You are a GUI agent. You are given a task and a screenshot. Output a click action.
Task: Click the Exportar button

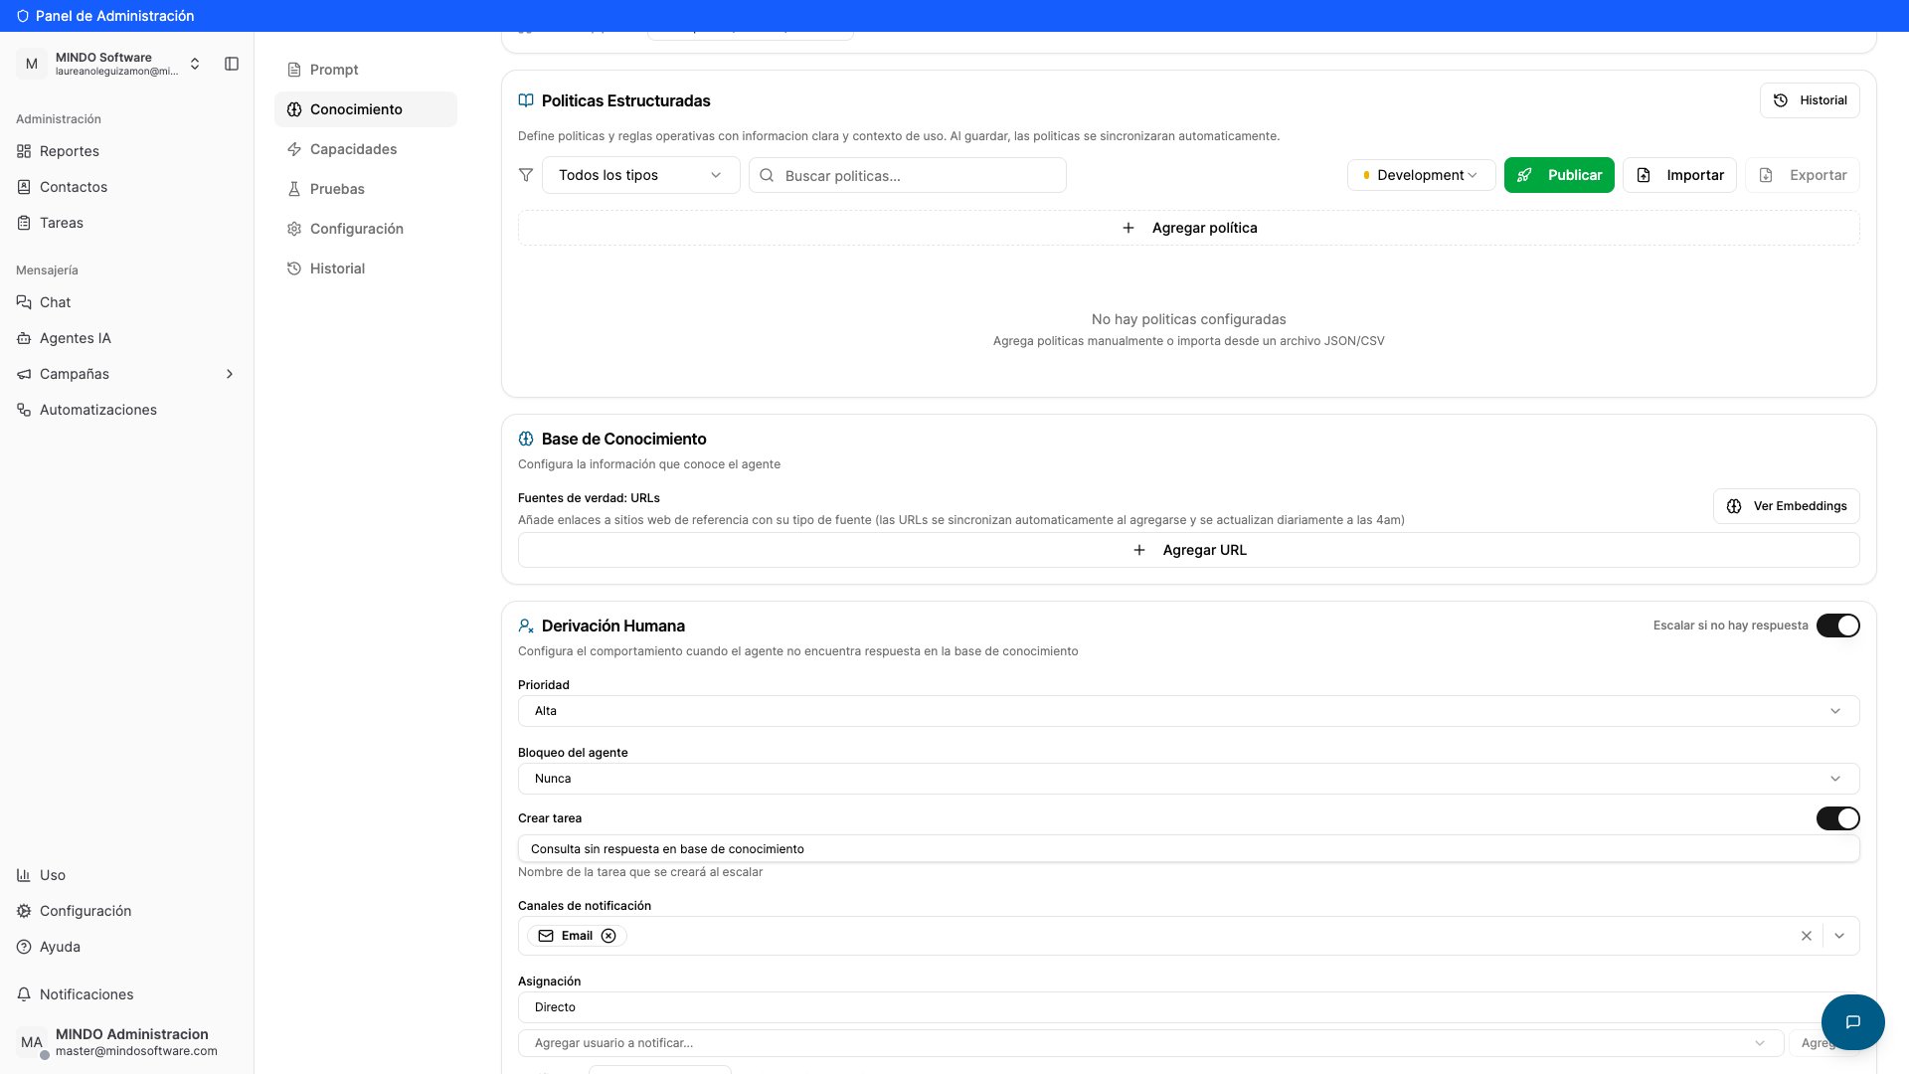pos(1803,175)
